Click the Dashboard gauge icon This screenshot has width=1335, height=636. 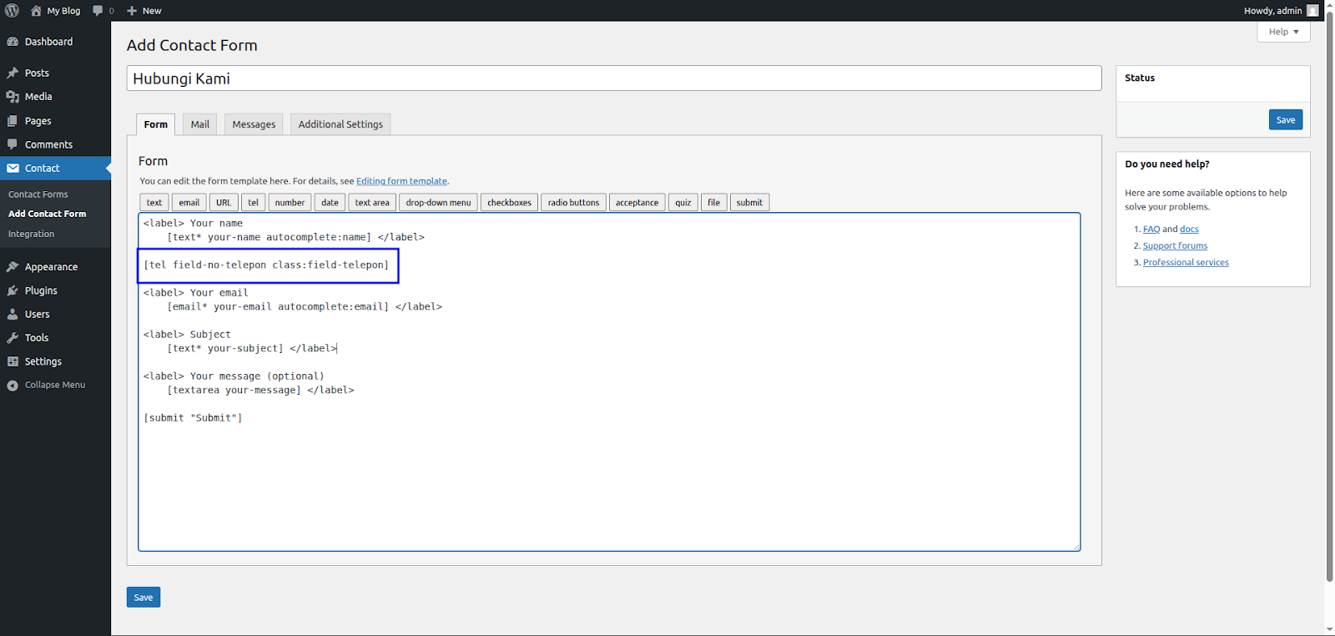tap(13, 42)
